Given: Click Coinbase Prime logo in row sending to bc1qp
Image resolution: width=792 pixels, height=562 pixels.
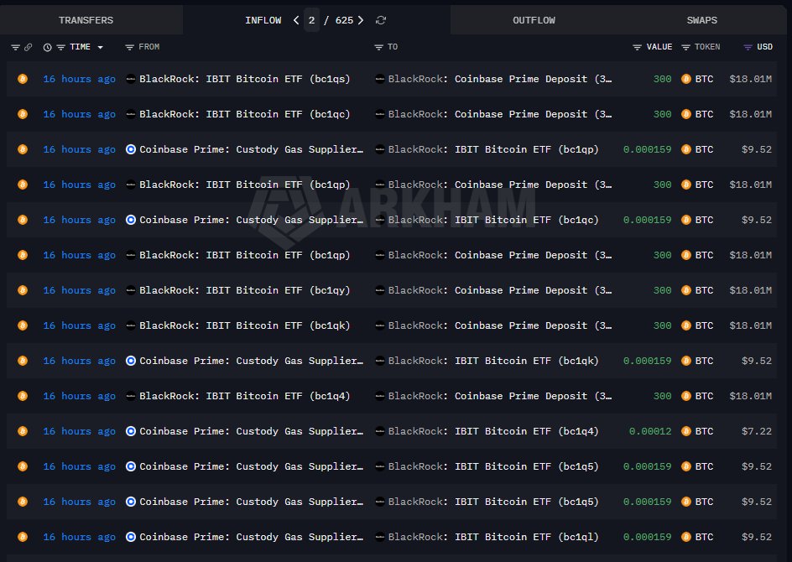Looking at the screenshot, I should point(131,149).
